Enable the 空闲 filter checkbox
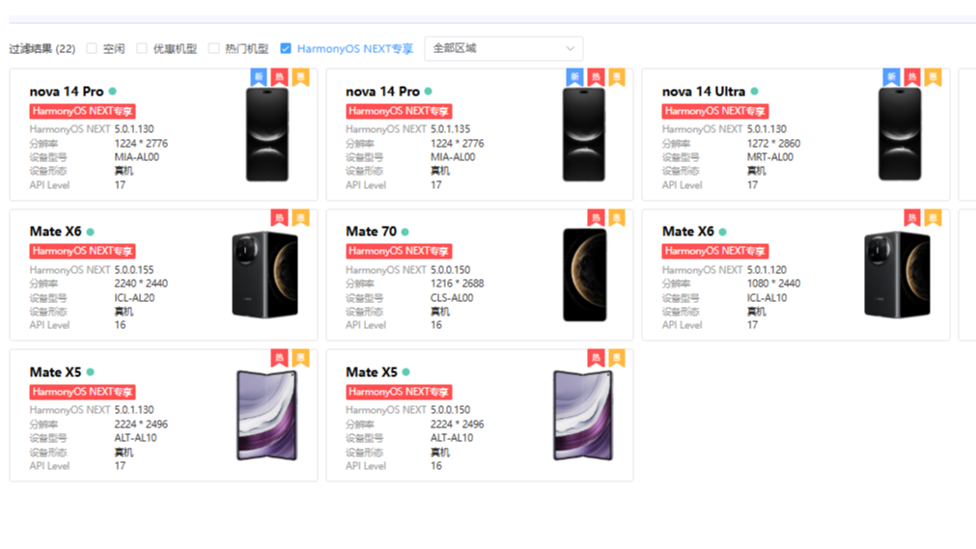 point(92,48)
